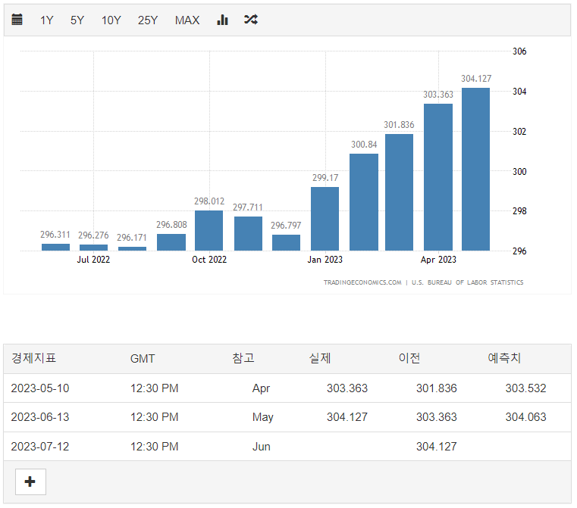Click the 300.84 bar in the chart
Image resolution: width=577 pixels, height=508 pixels.
(x=364, y=202)
